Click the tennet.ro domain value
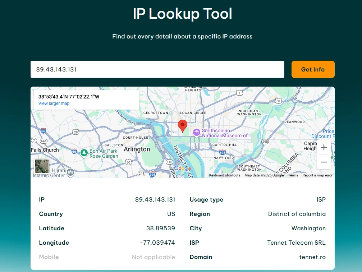 (312, 257)
